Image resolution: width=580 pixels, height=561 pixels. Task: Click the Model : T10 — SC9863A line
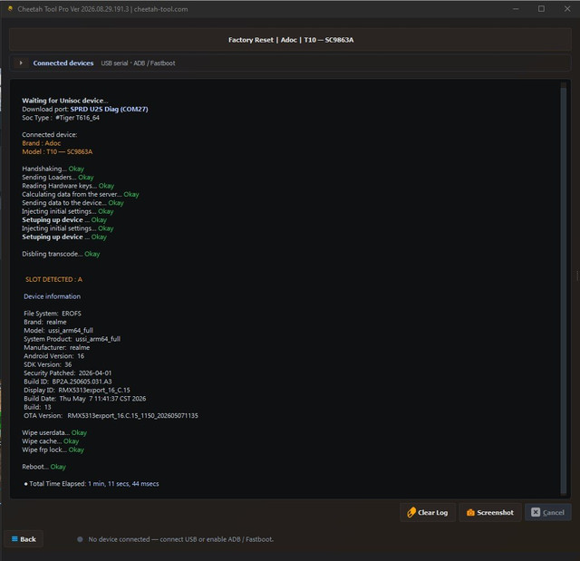[x=57, y=151]
